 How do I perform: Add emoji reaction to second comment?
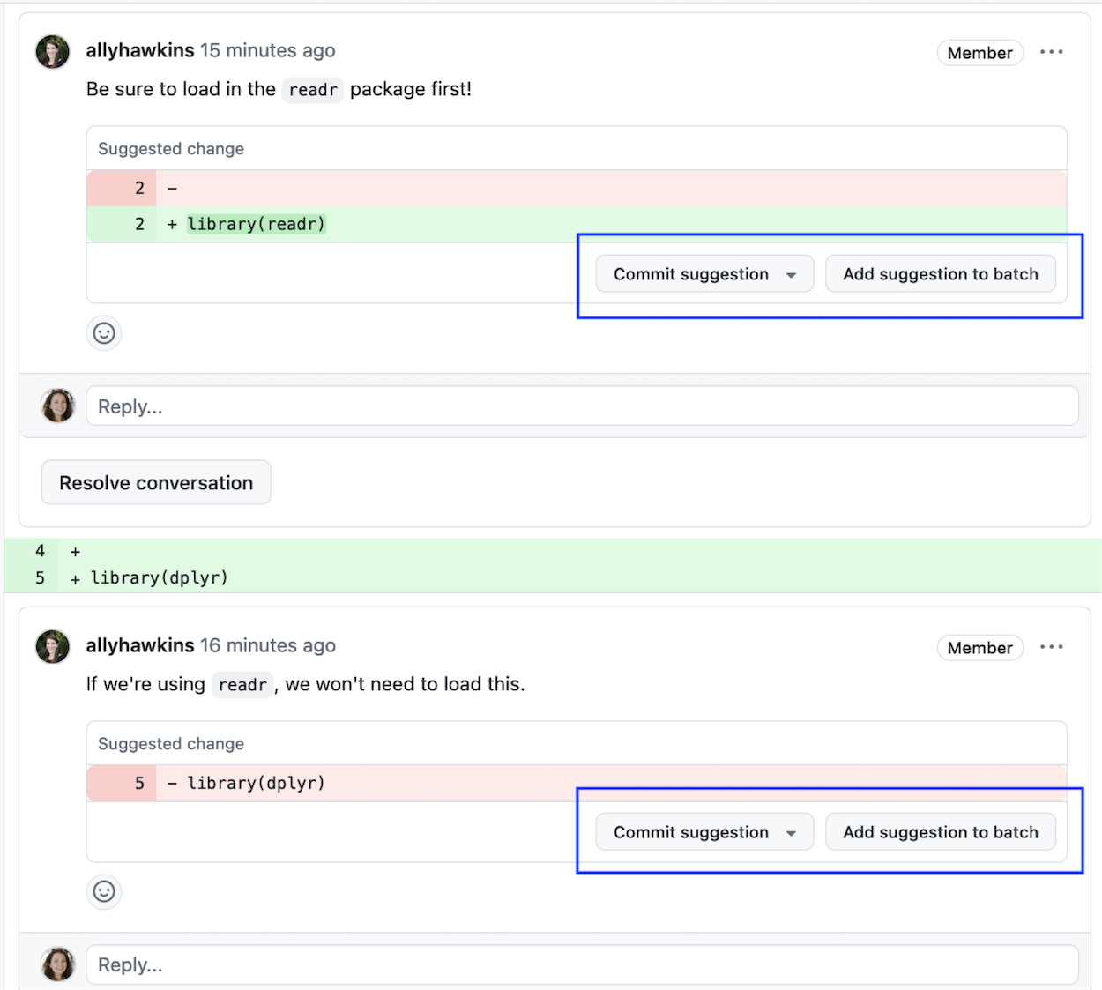coord(104,891)
